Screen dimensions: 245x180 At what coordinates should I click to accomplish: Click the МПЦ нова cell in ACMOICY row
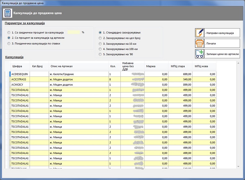coord(204,85)
